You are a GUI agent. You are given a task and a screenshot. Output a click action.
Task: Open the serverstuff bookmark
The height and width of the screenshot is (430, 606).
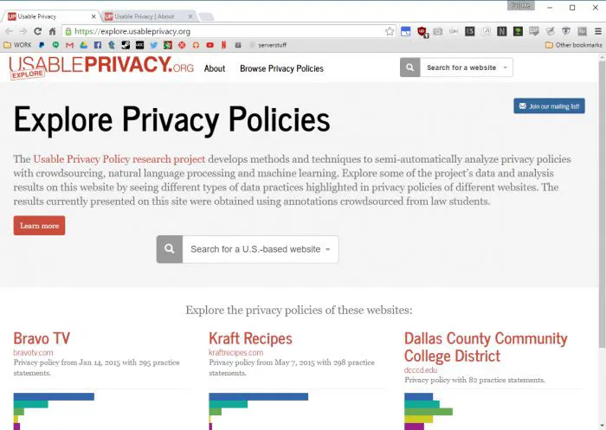[268, 45]
